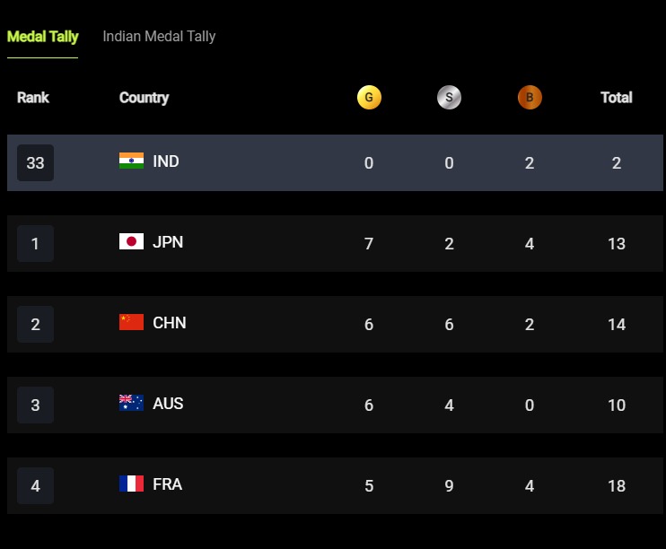Switch to Indian Medal Tally tab
This screenshot has width=666, height=549.
[x=159, y=37]
